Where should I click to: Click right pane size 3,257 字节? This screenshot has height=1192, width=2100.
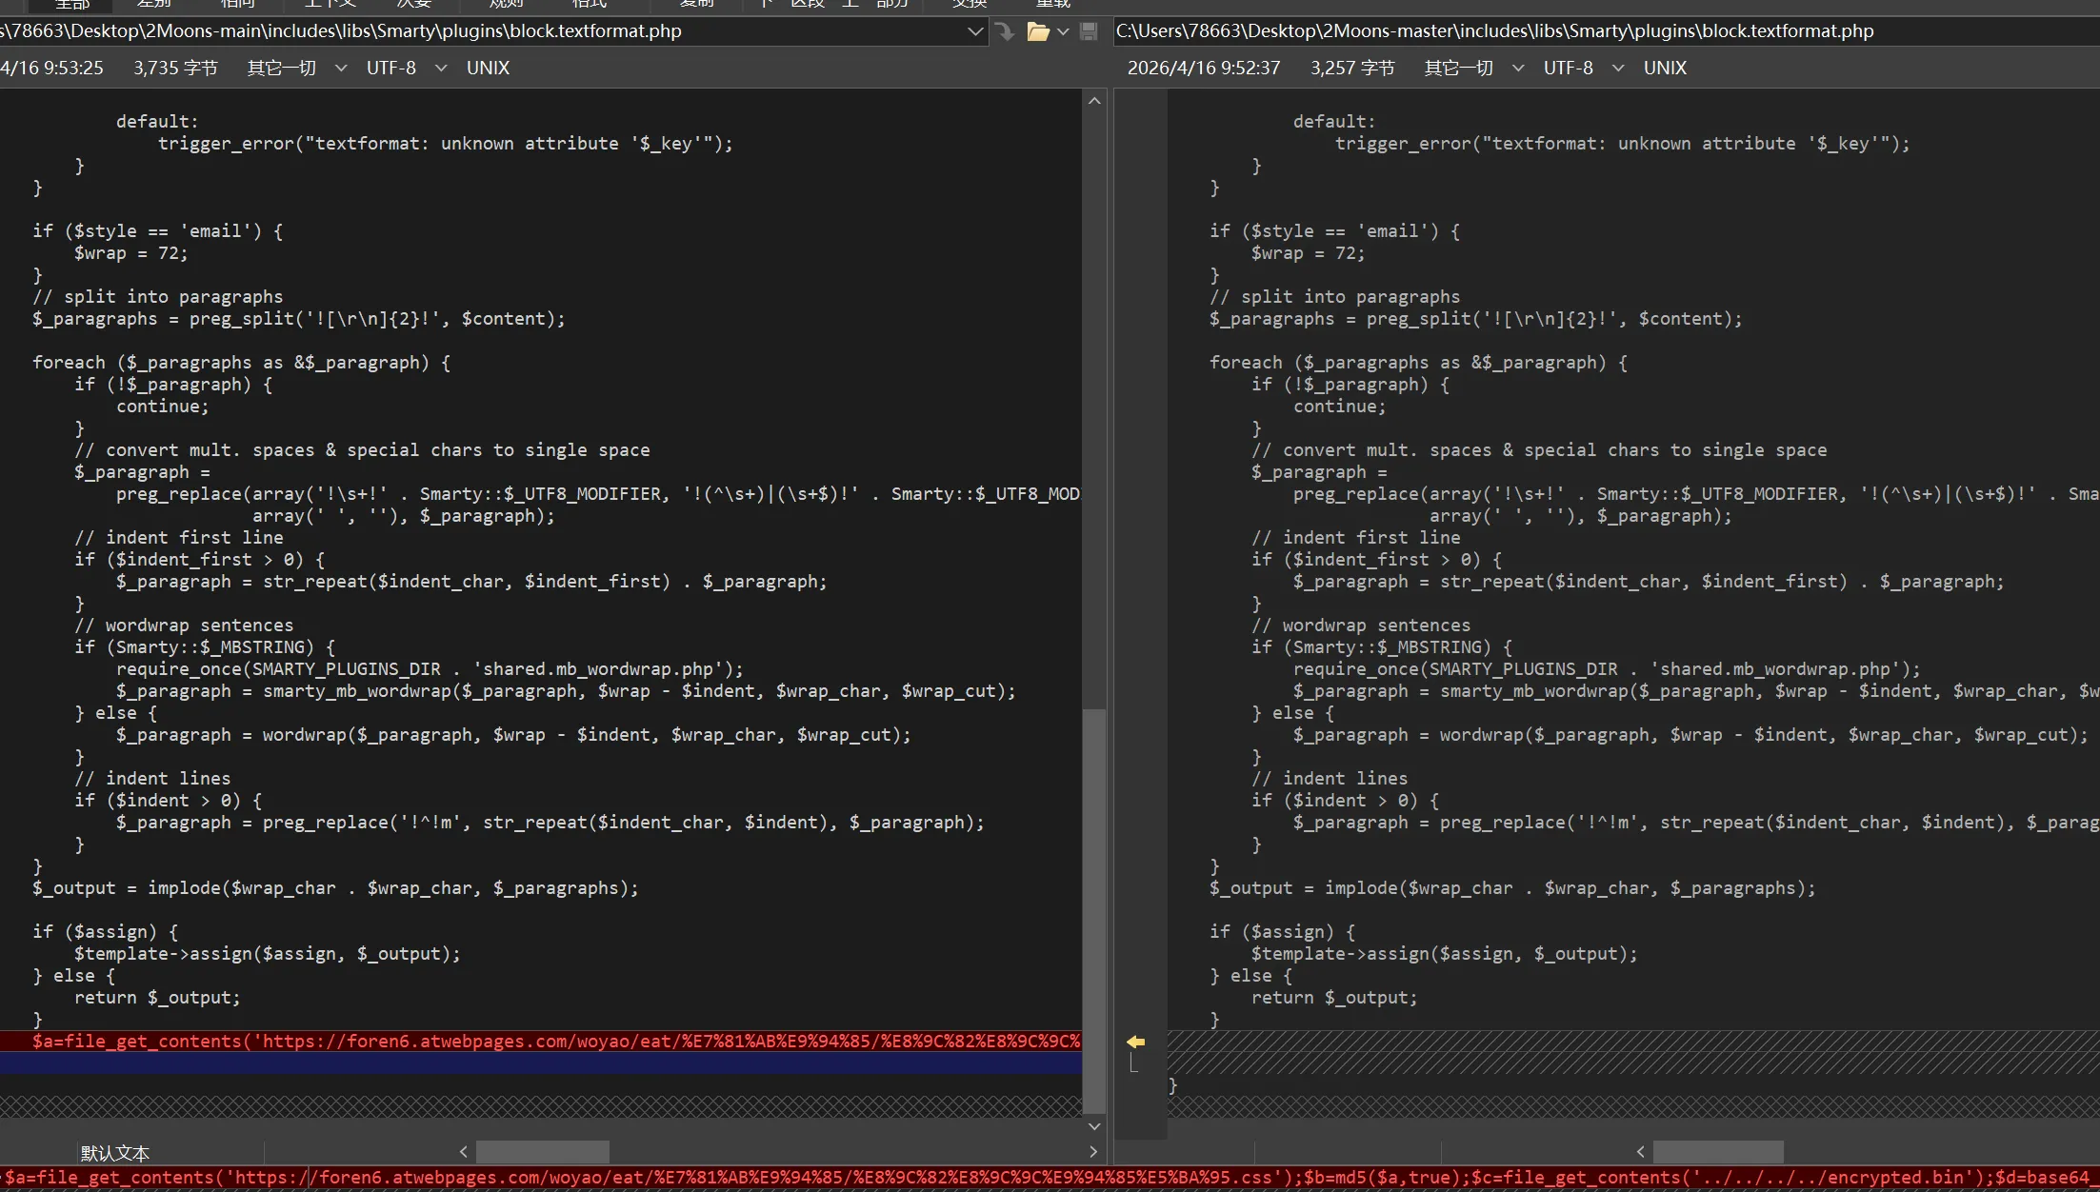pos(1352,69)
